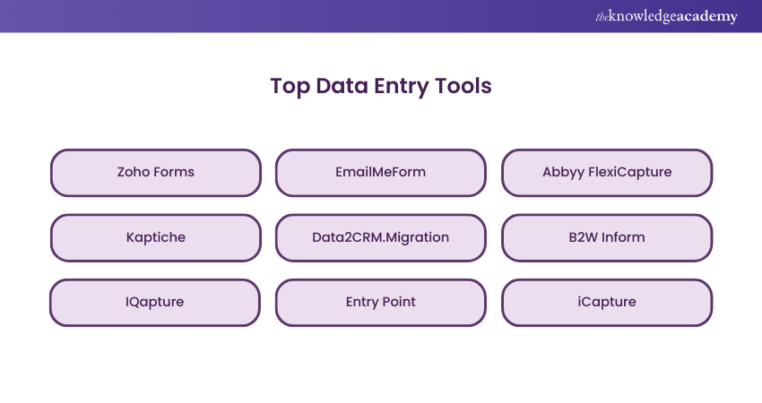Select the EmailMeForm tool box
The image size is (762, 403).
[380, 172]
